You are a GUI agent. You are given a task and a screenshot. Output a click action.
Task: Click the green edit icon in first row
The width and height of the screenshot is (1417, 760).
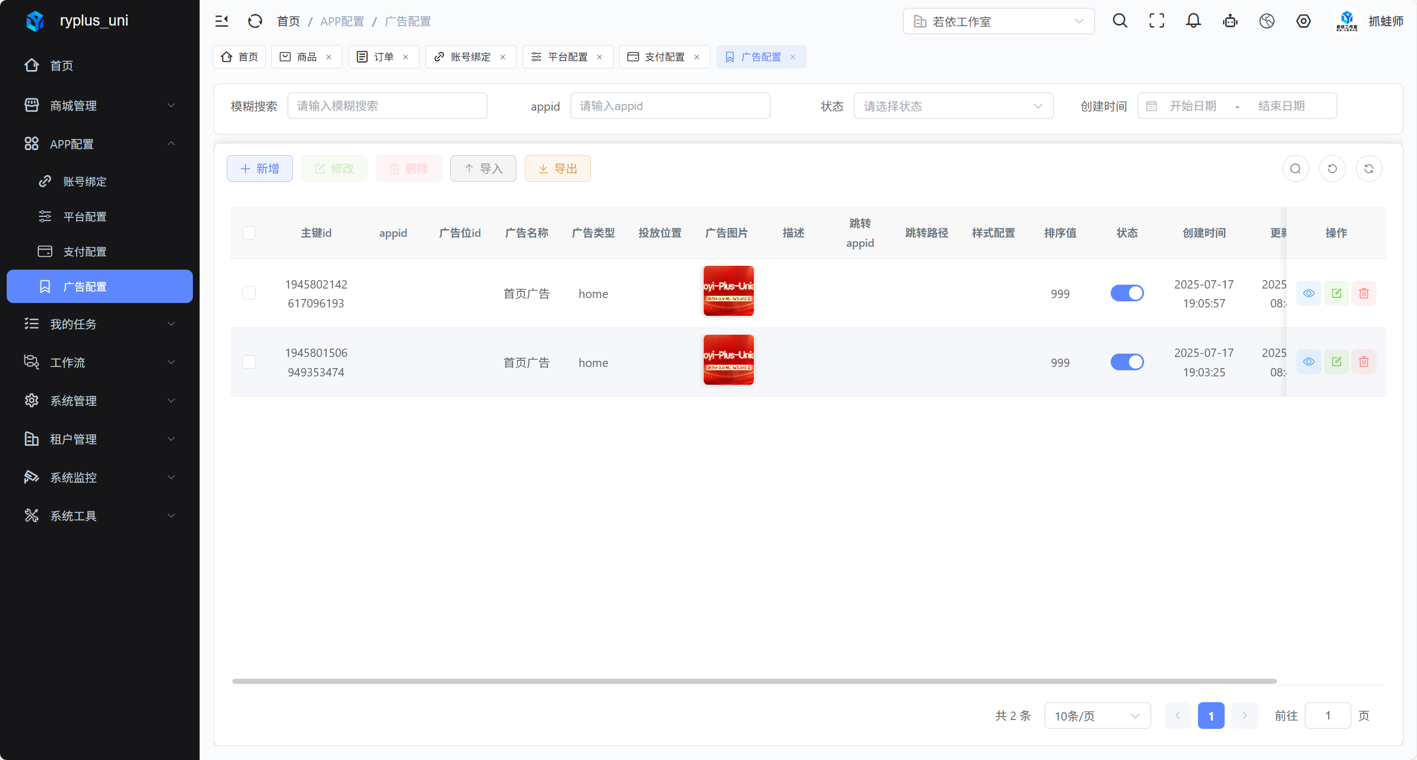pos(1336,293)
